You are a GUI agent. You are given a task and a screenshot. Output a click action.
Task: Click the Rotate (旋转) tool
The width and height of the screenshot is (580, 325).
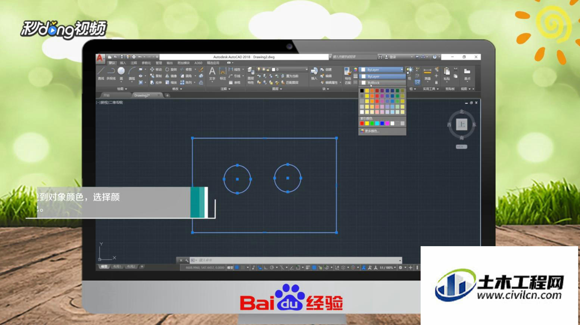[171, 69]
